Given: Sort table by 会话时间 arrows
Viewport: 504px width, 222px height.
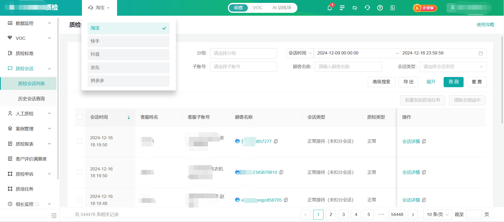Looking at the screenshot, I should [129, 117].
